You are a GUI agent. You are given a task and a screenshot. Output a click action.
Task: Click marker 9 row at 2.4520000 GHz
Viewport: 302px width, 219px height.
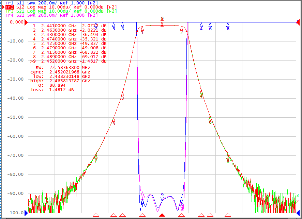pyautogui.click(x=69, y=61)
